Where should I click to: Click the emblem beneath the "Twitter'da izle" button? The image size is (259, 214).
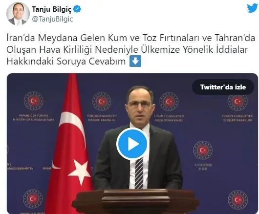click(x=237, y=101)
